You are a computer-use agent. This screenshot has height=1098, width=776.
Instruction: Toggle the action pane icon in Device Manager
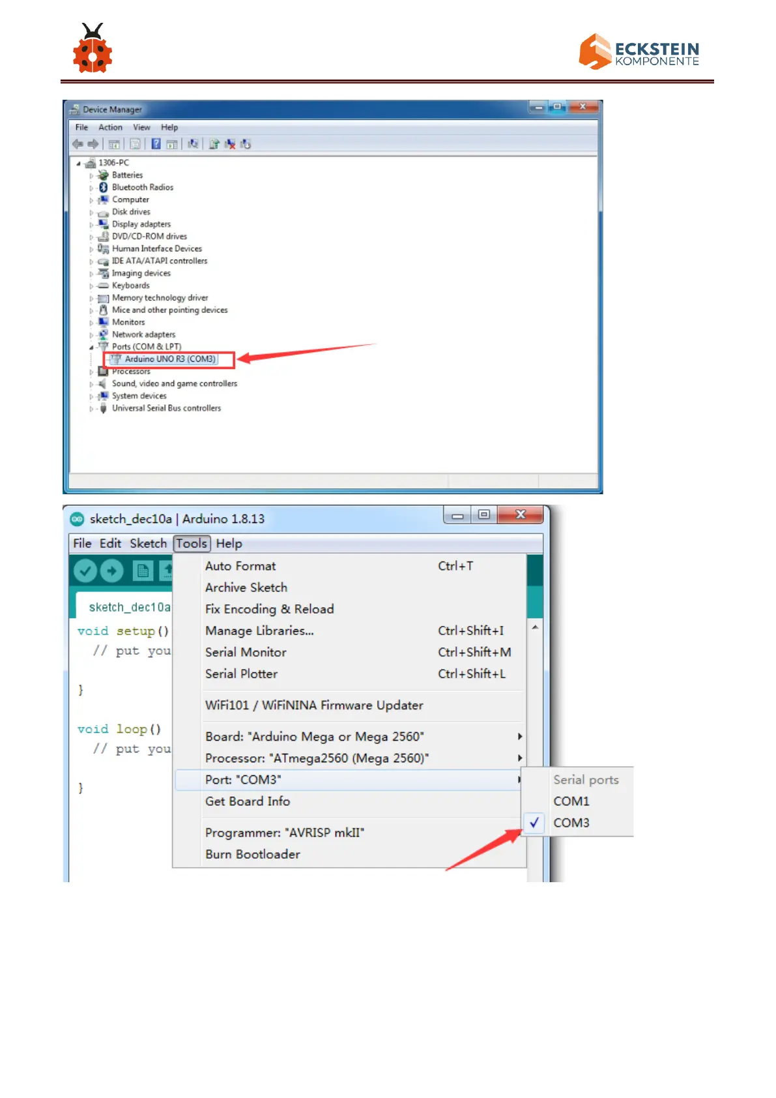click(x=171, y=144)
